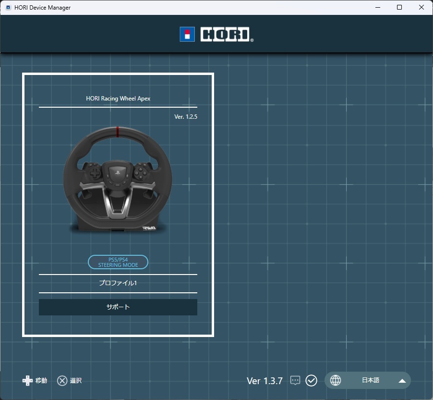
Task: Click the HORI Racing Wheel Apex title text
Action: [x=118, y=98]
